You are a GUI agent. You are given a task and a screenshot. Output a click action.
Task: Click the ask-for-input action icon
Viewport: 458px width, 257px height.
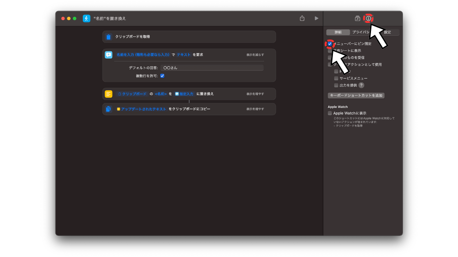click(109, 55)
